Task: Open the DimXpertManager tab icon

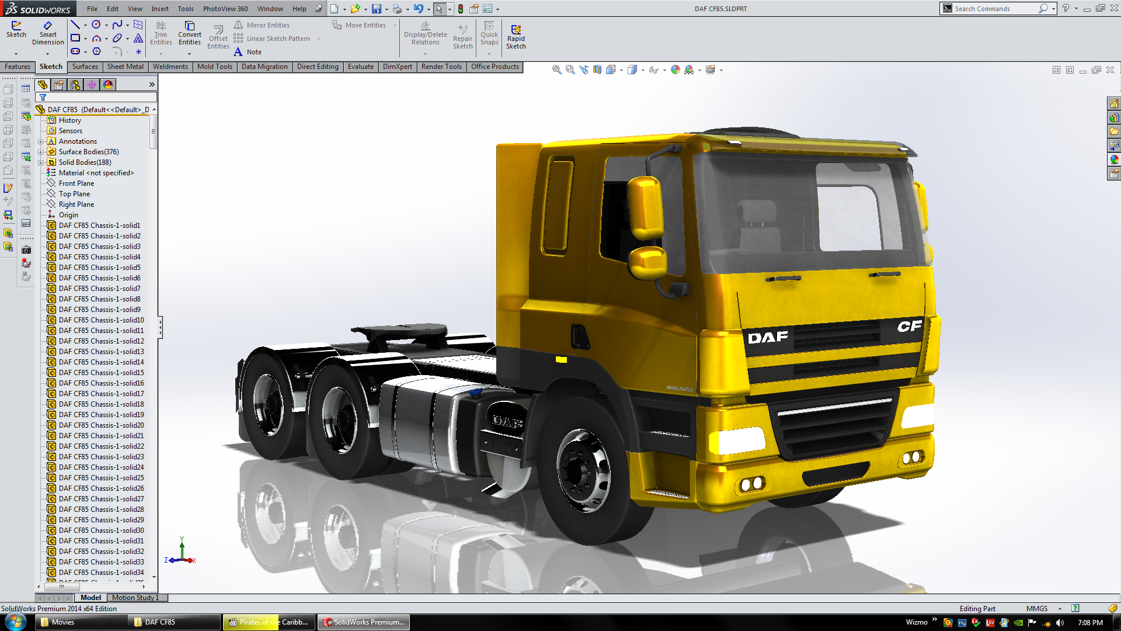Action: (92, 85)
